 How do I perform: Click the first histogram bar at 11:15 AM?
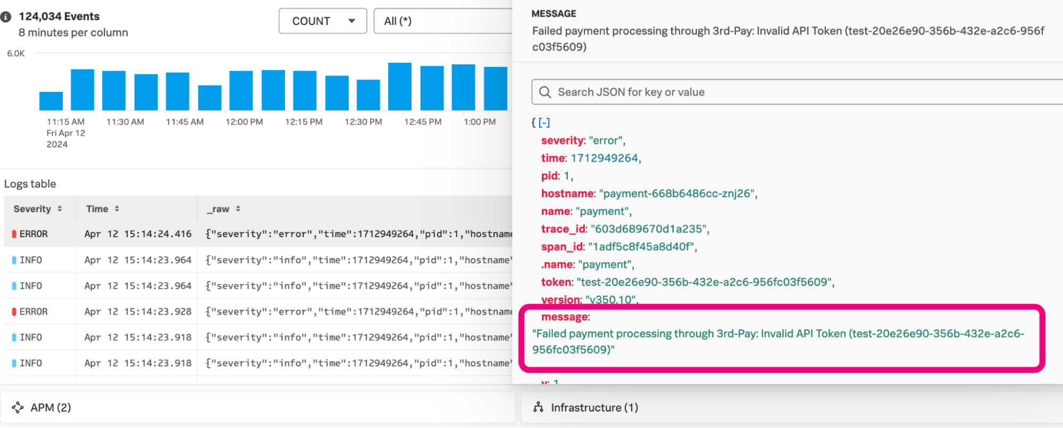(51, 101)
